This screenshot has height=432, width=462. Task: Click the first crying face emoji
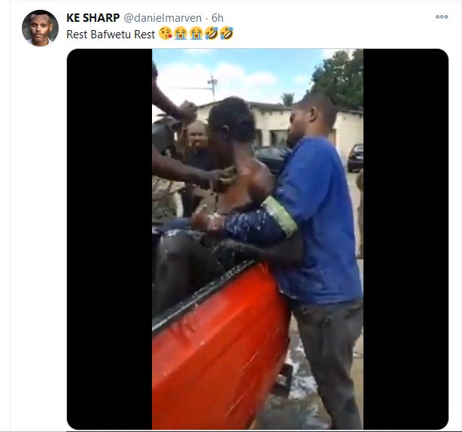[x=181, y=33]
